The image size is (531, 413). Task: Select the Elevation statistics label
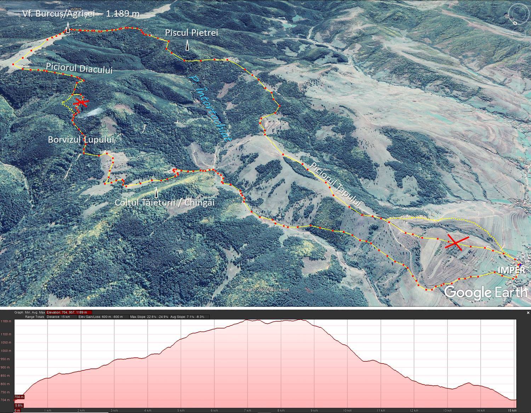click(69, 312)
